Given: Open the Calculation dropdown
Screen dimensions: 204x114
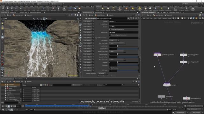Looking at the screenshot, I should tap(114, 41).
